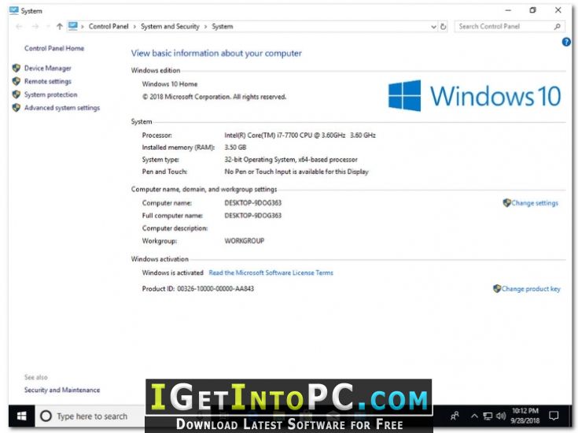Open recent locations dropdown arrow
This screenshot has width=578, height=433.
click(48, 27)
